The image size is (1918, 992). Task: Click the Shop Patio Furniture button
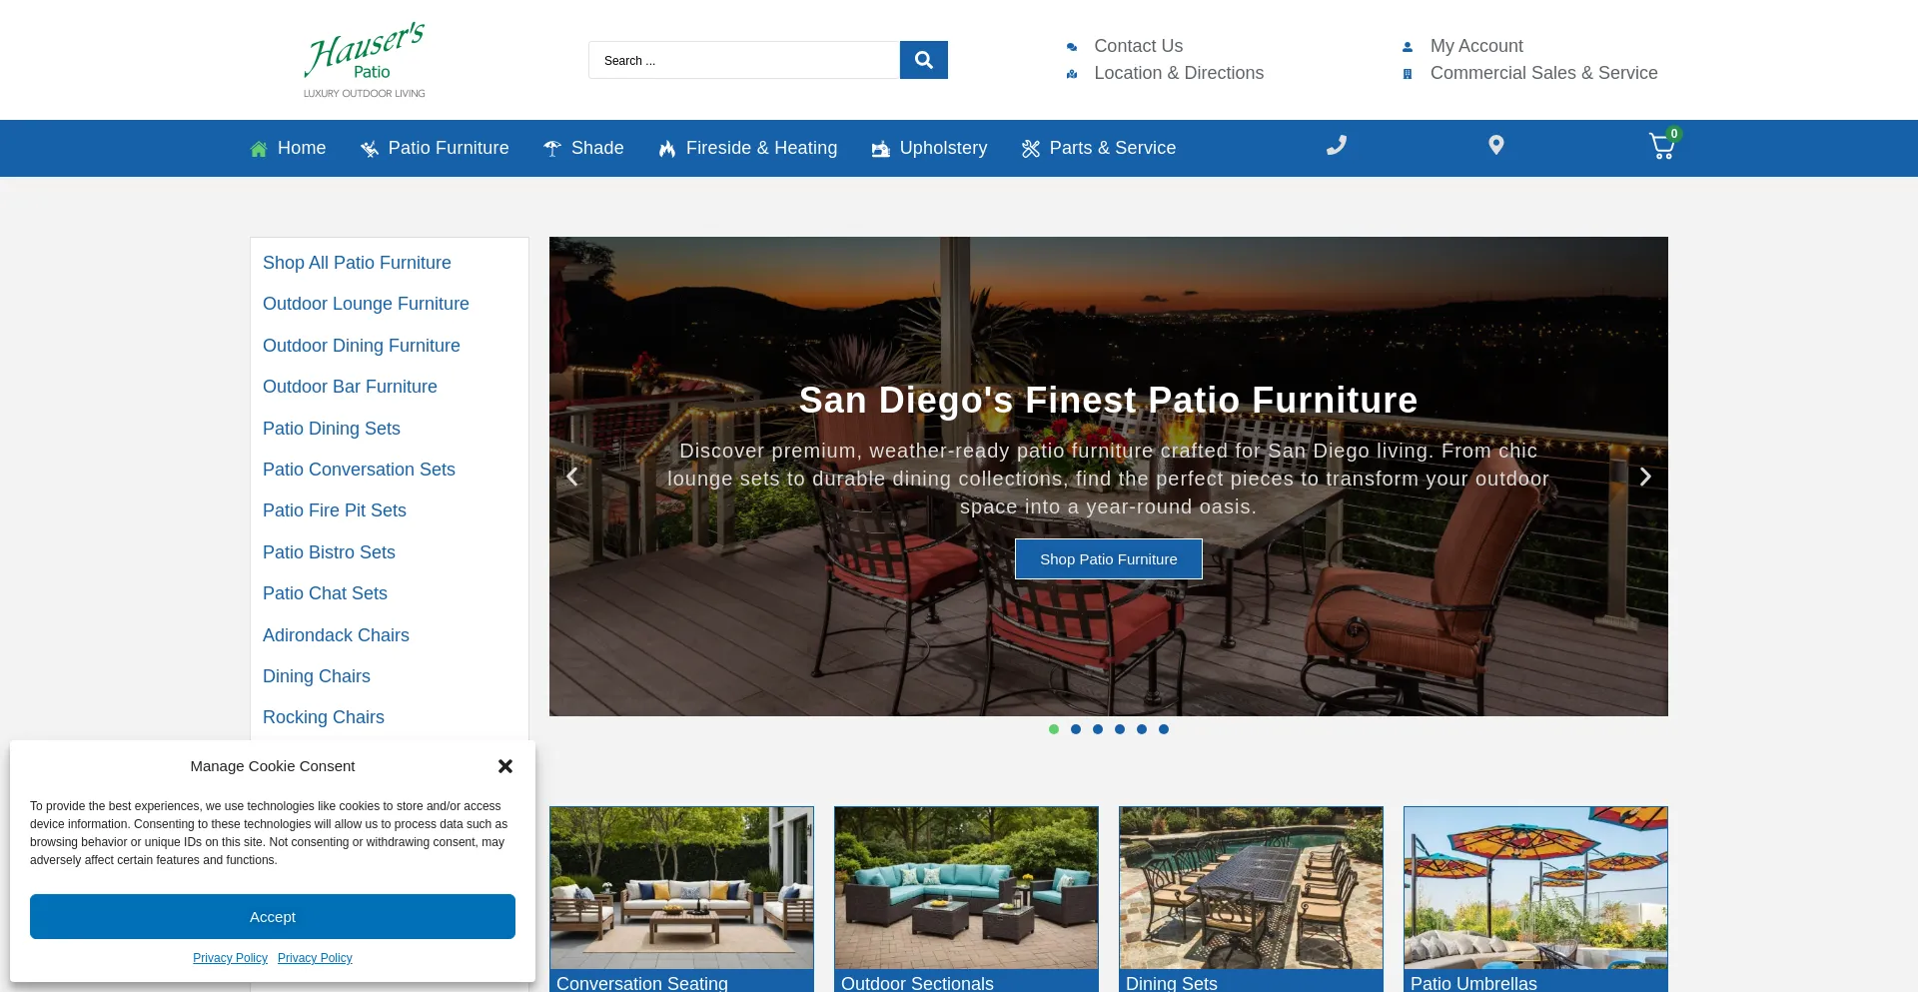click(x=1109, y=559)
